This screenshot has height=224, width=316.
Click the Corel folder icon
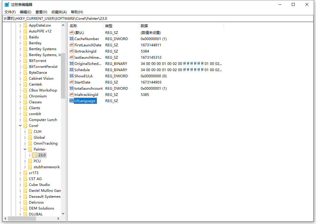[25, 126]
